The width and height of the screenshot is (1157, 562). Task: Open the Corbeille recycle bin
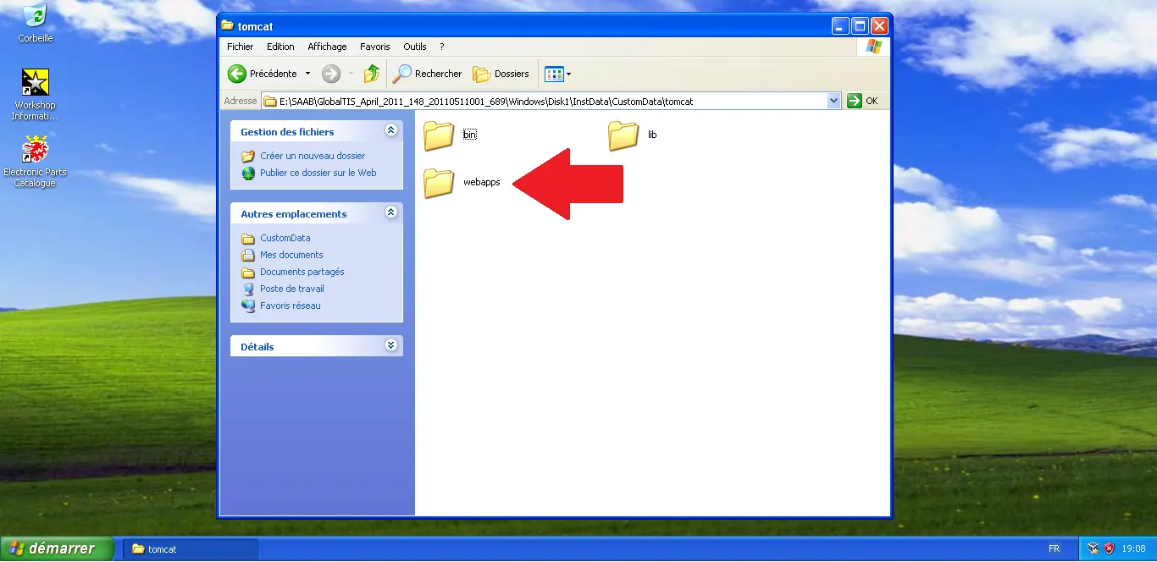(x=35, y=15)
